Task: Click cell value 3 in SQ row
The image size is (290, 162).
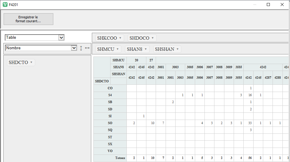Action: point(248,130)
